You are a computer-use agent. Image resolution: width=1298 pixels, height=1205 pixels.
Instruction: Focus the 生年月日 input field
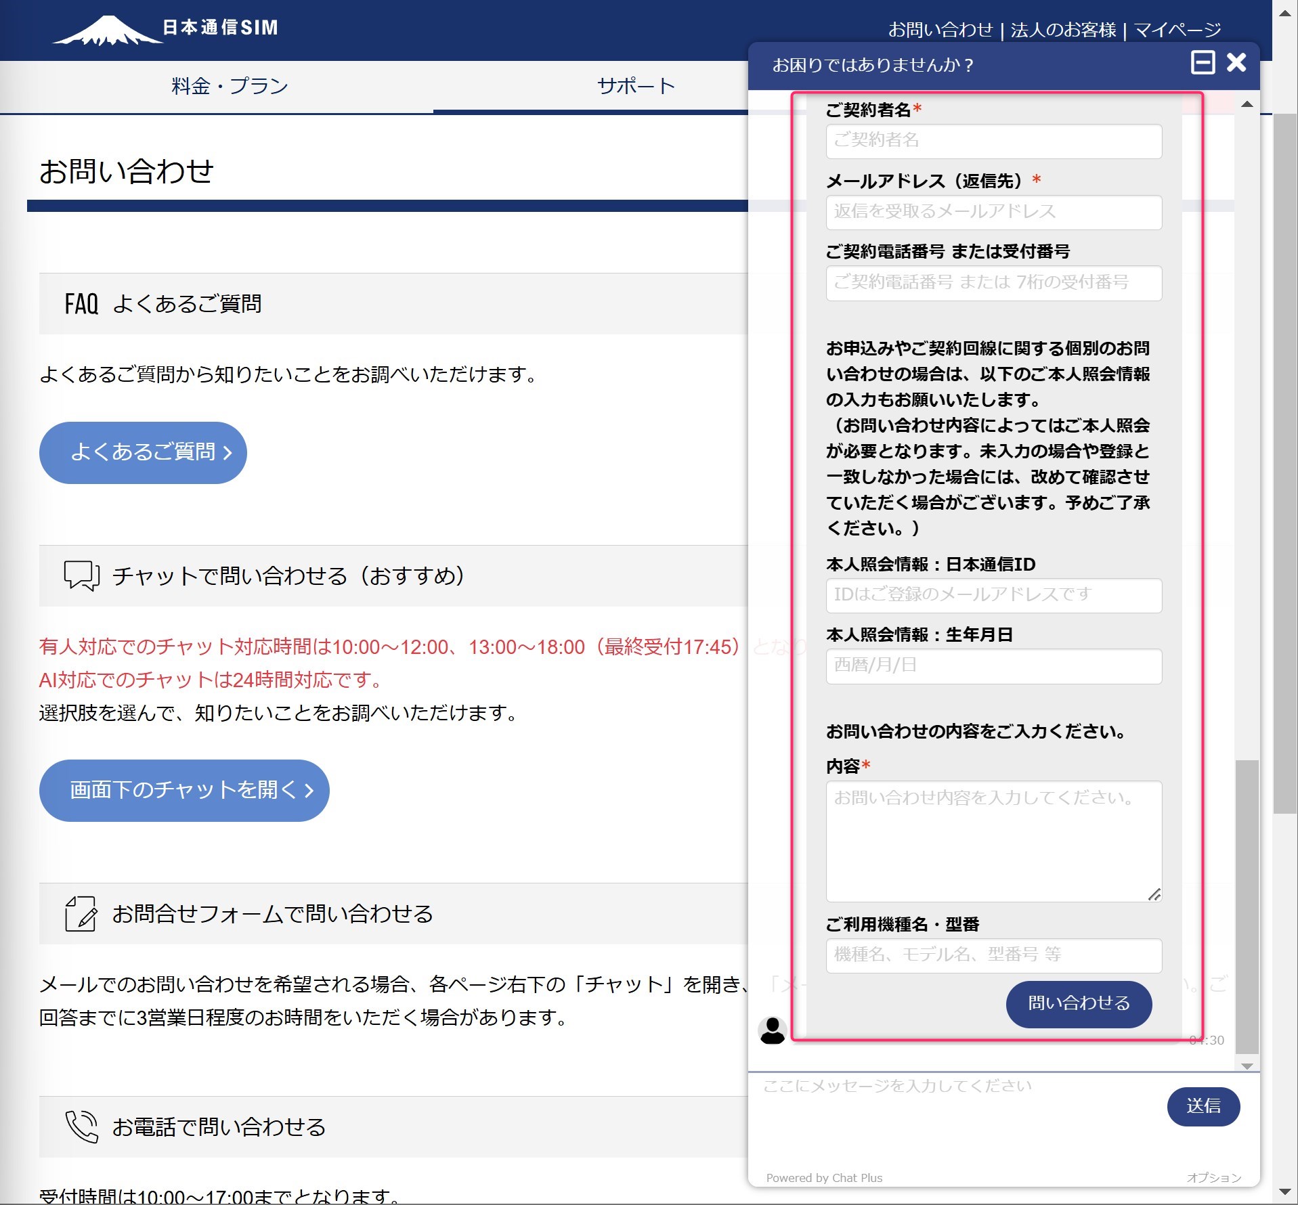pyautogui.click(x=993, y=666)
